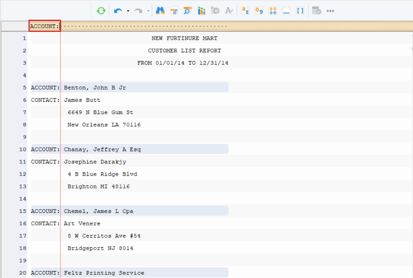Screen dimensions: 413x278
Task: Click line number 9 in the gutter
Action: [x=25, y=137]
